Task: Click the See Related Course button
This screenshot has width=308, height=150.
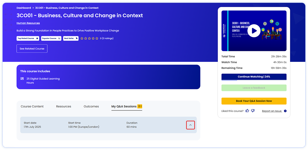Action: click(x=32, y=49)
